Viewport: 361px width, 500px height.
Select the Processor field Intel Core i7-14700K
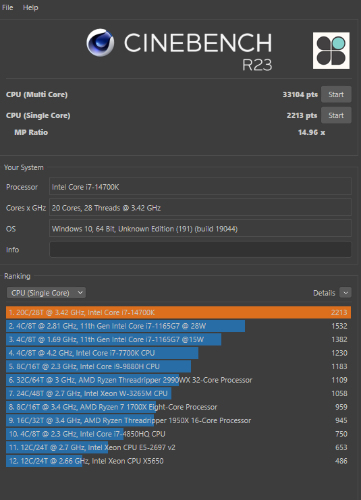coord(200,186)
